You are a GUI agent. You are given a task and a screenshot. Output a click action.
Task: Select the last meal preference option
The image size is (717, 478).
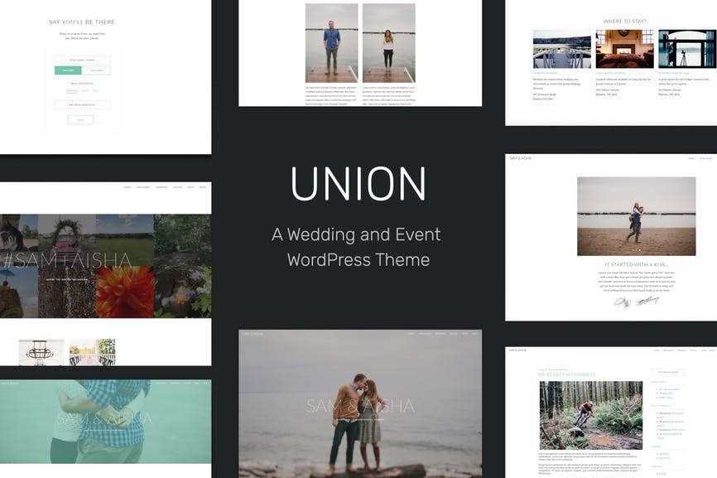[x=95, y=90]
